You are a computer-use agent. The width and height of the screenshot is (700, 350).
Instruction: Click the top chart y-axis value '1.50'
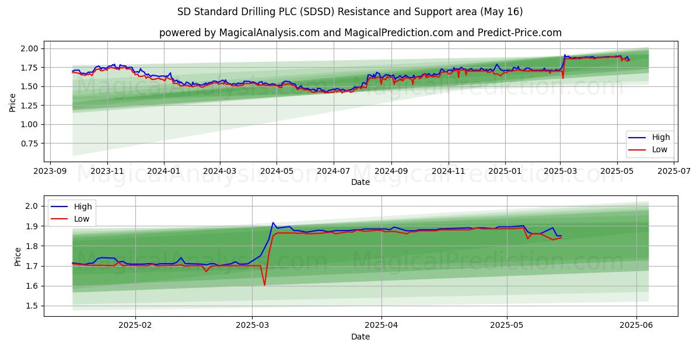(x=30, y=86)
